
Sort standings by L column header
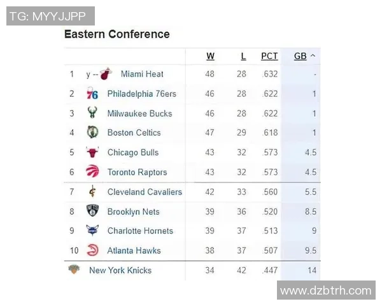coord(243,56)
